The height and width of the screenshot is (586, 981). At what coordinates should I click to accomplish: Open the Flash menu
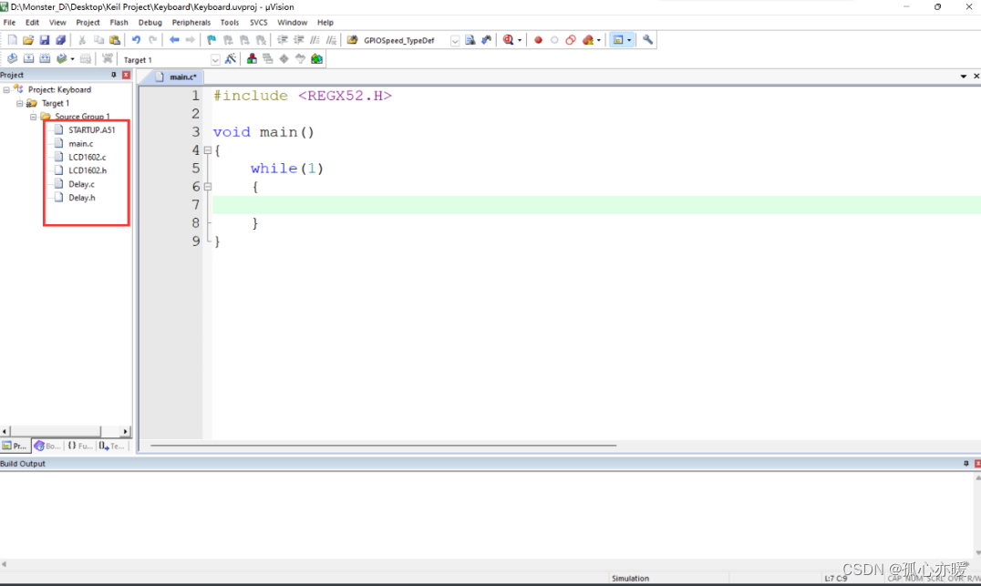[x=119, y=23]
